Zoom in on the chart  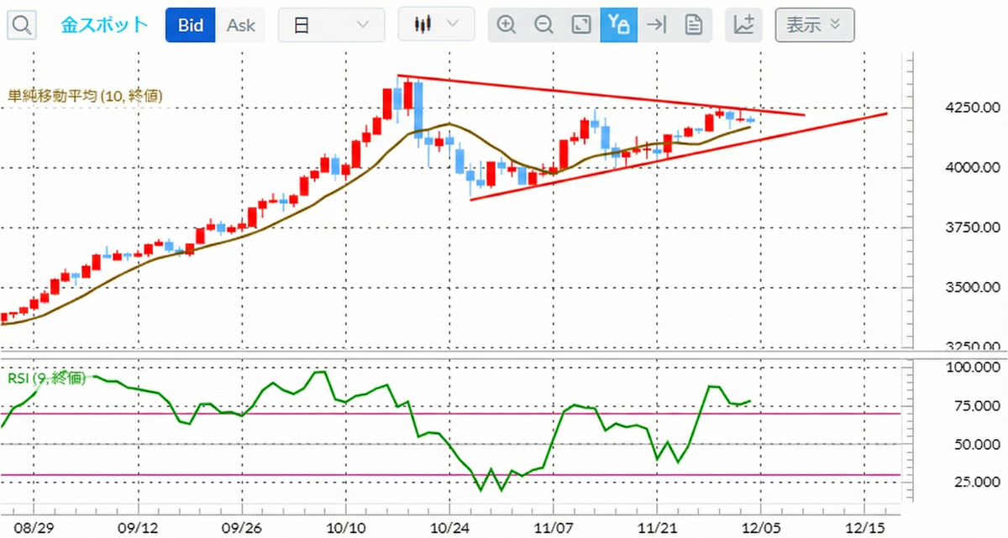[507, 25]
